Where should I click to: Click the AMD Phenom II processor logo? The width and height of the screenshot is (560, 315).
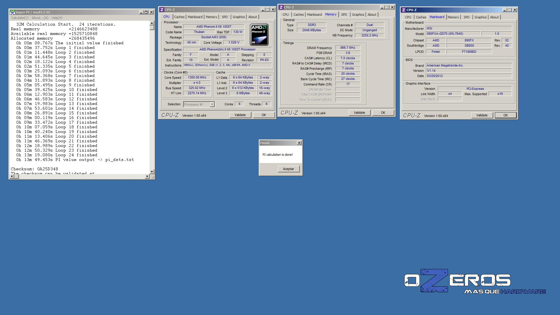(x=259, y=35)
